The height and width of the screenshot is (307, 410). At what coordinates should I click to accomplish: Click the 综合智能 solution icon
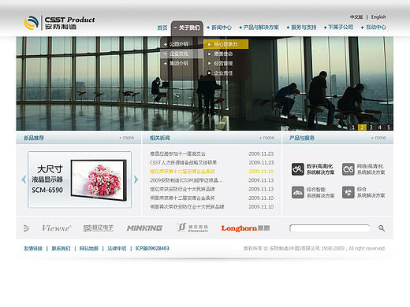[x=298, y=192]
